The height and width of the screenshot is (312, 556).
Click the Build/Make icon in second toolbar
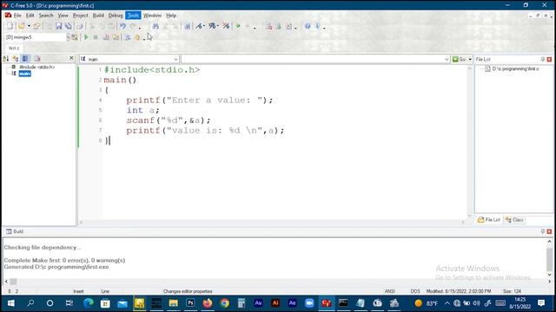(x=116, y=37)
